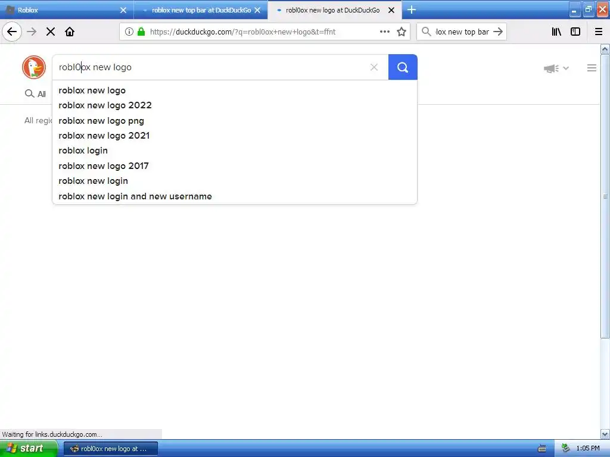
Task: Pick suggestion roblox new logo png
Action: (101, 121)
